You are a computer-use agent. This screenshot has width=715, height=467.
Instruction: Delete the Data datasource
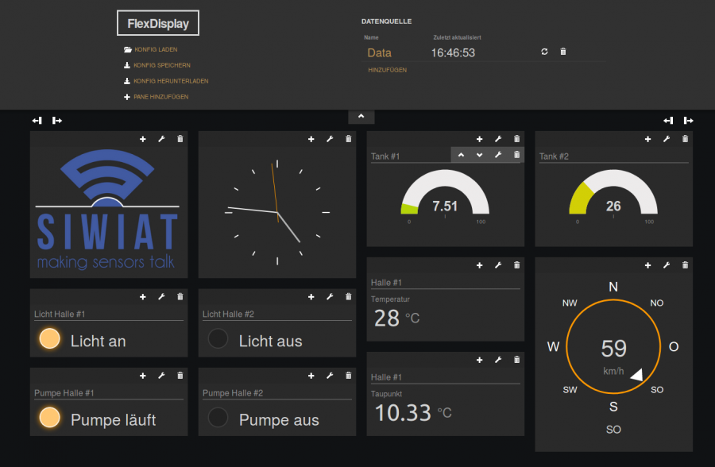[563, 52]
